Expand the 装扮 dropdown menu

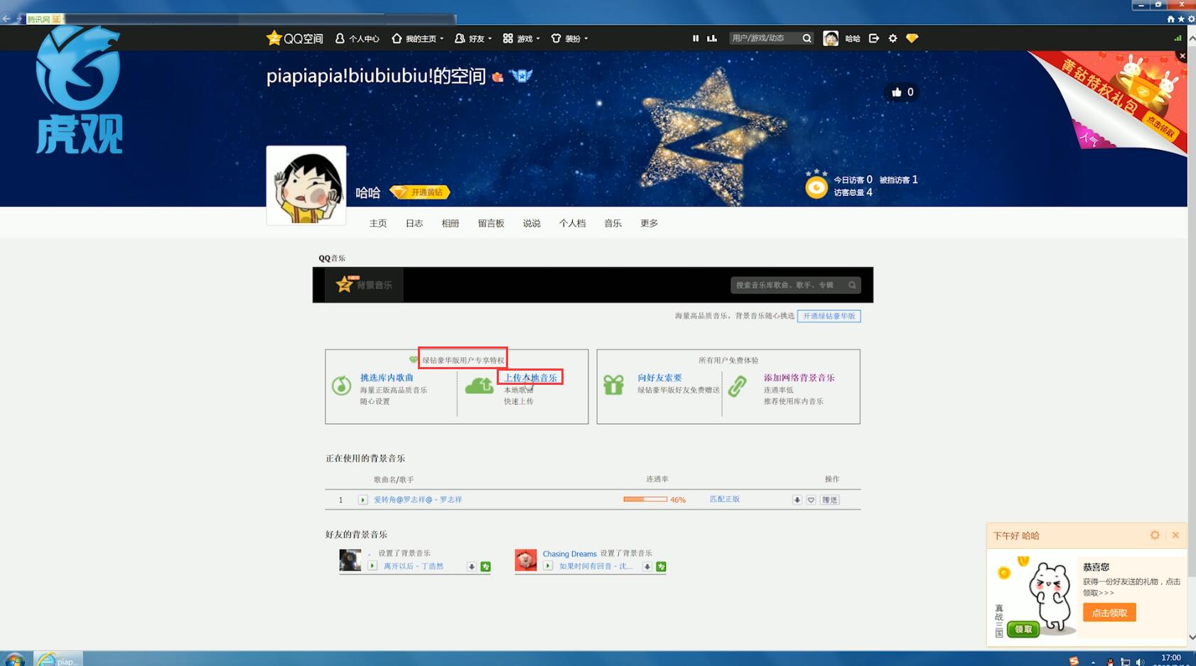[x=570, y=38]
